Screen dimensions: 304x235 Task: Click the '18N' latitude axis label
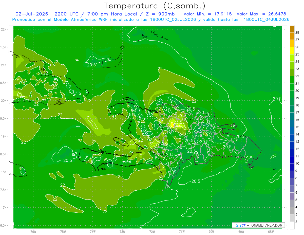pyautogui.click(x=4, y=172)
